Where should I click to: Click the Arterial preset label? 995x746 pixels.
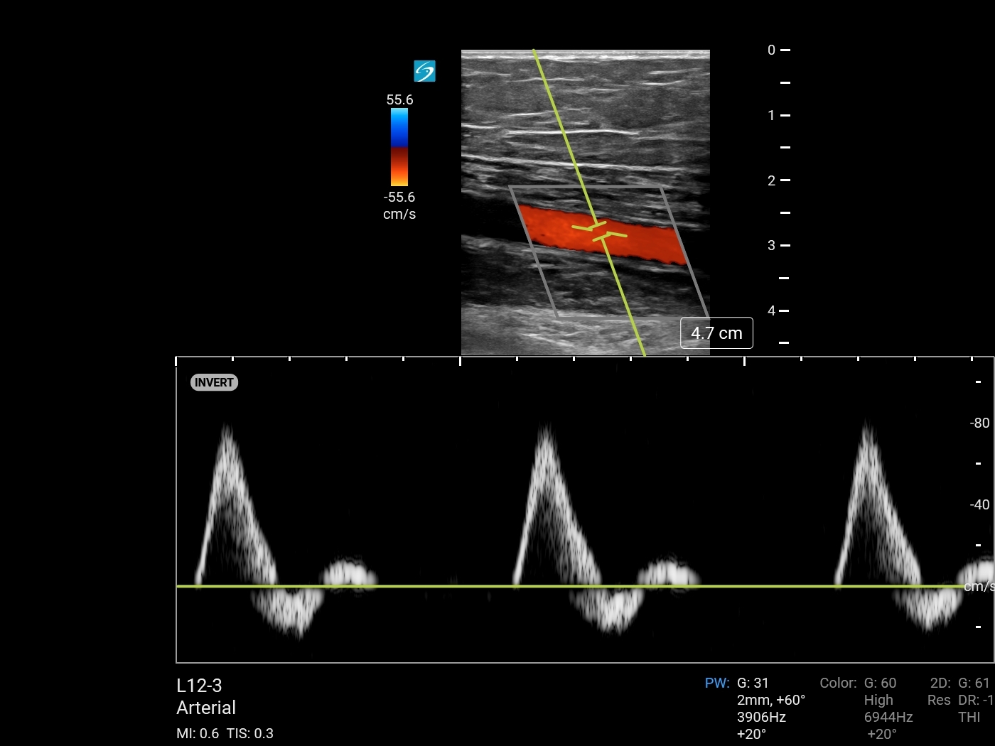coord(206,708)
